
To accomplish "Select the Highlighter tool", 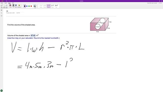I will pyautogui.click(x=19, y=6).
